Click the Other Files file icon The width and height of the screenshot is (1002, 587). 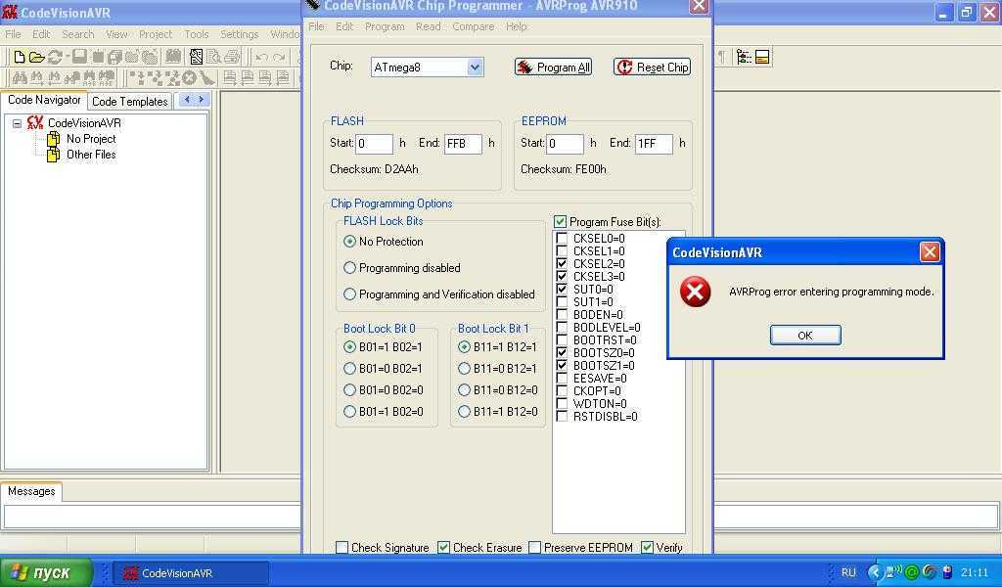pyautogui.click(x=54, y=155)
